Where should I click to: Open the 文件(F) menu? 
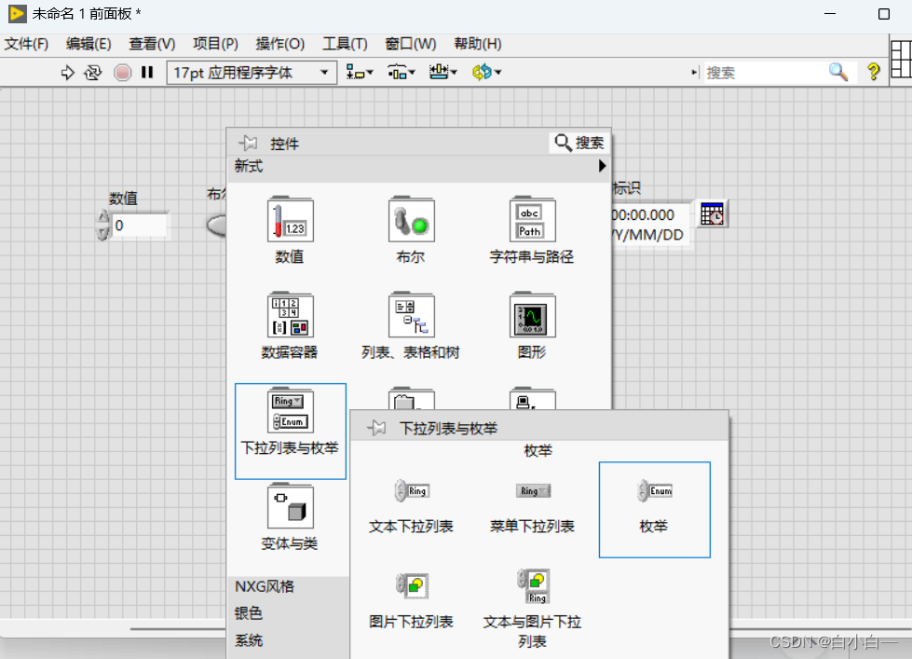(x=26, y=44)
